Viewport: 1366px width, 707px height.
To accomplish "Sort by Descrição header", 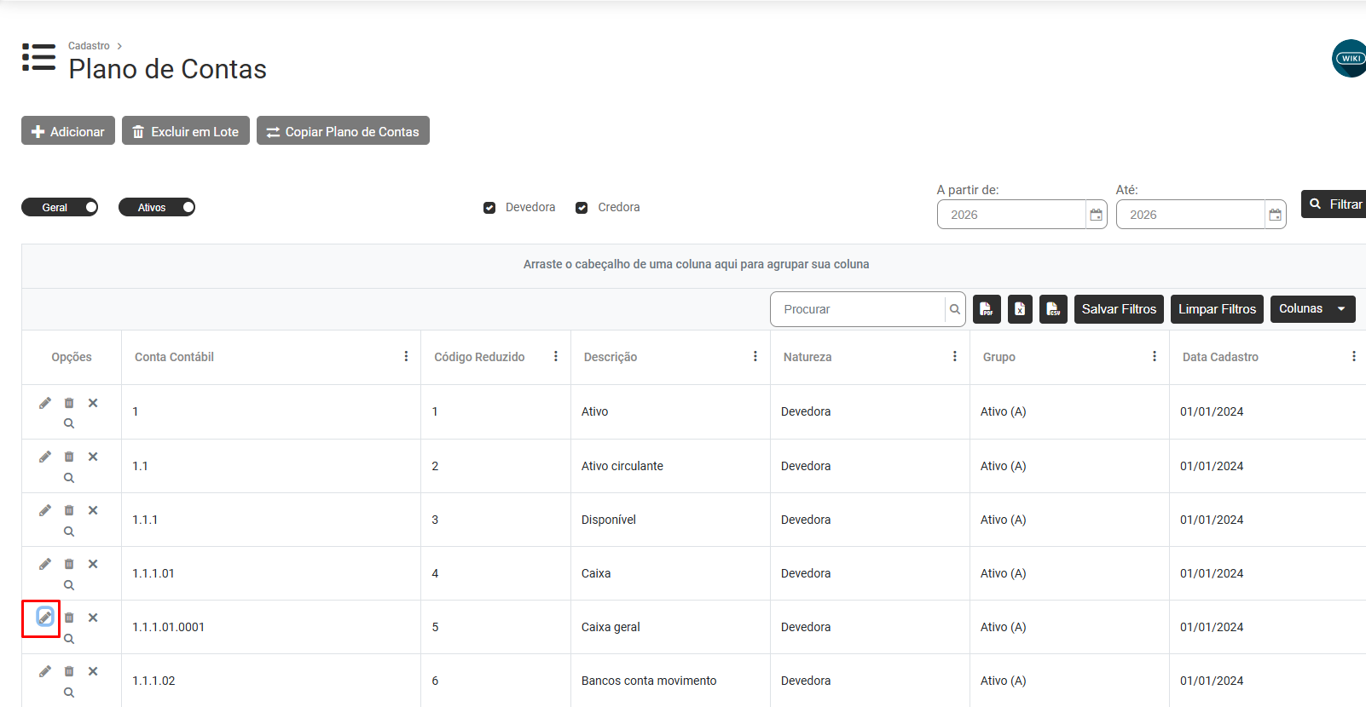I will 611,357.
